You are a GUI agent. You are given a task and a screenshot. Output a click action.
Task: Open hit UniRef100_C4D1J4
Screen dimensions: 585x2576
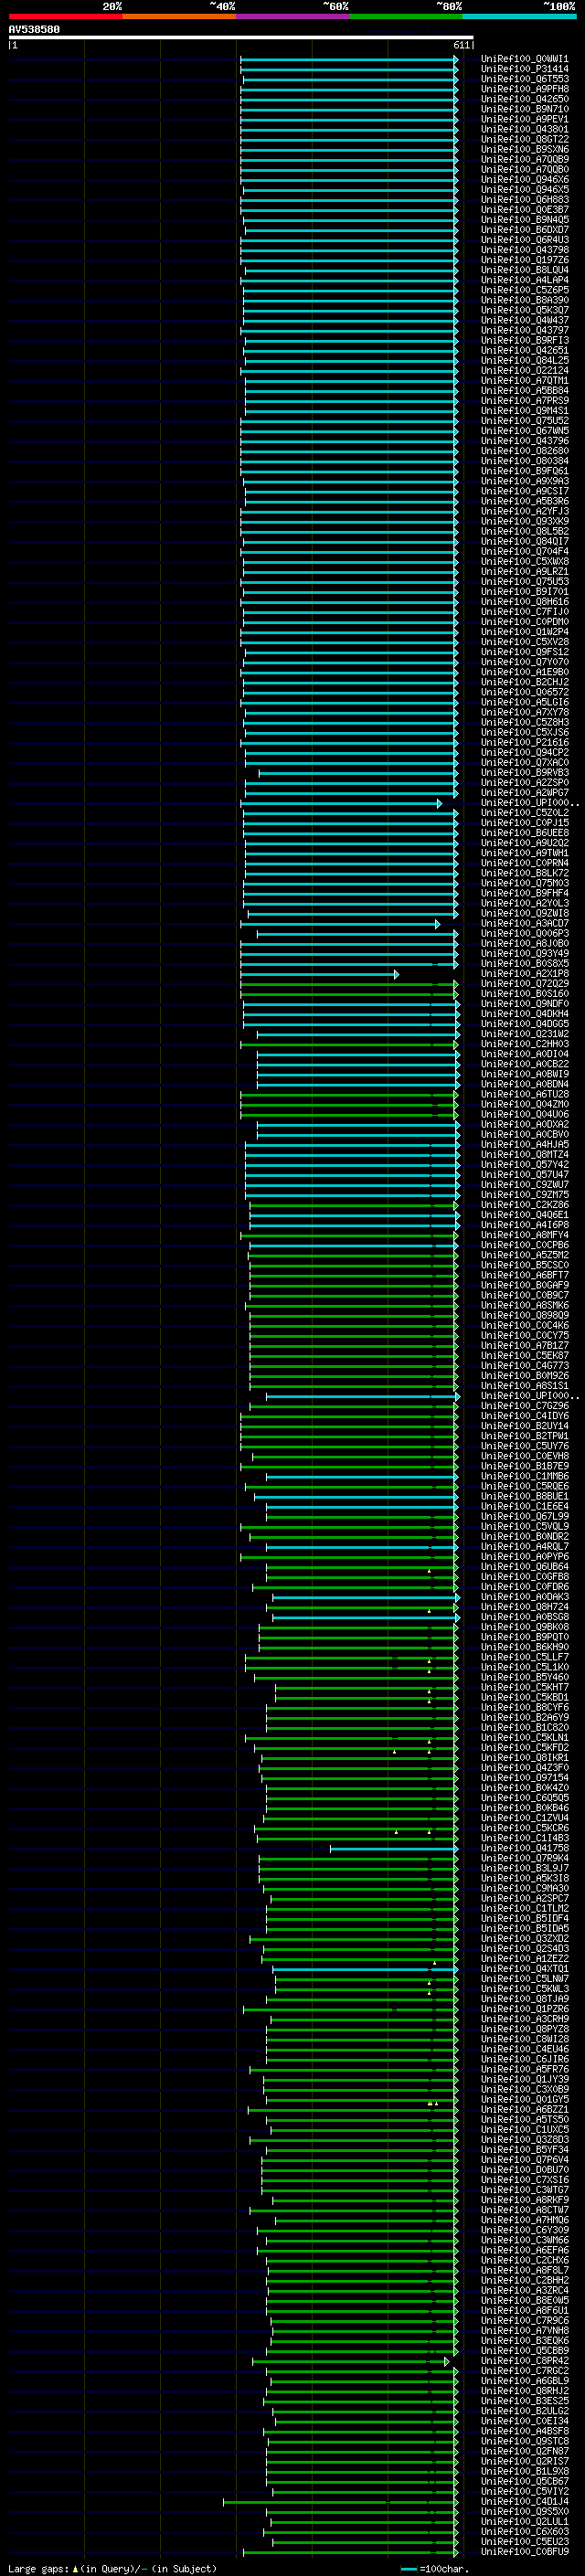[524, 2501]
